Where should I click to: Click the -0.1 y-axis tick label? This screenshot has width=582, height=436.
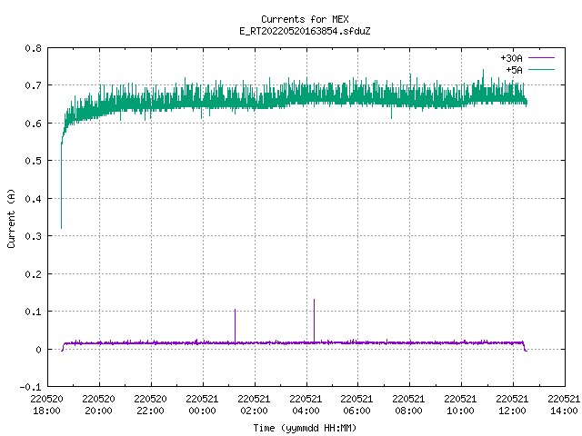30,387
